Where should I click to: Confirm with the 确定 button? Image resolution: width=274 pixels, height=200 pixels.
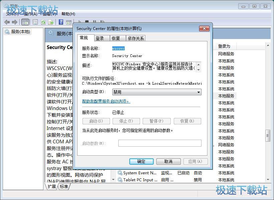141,161
